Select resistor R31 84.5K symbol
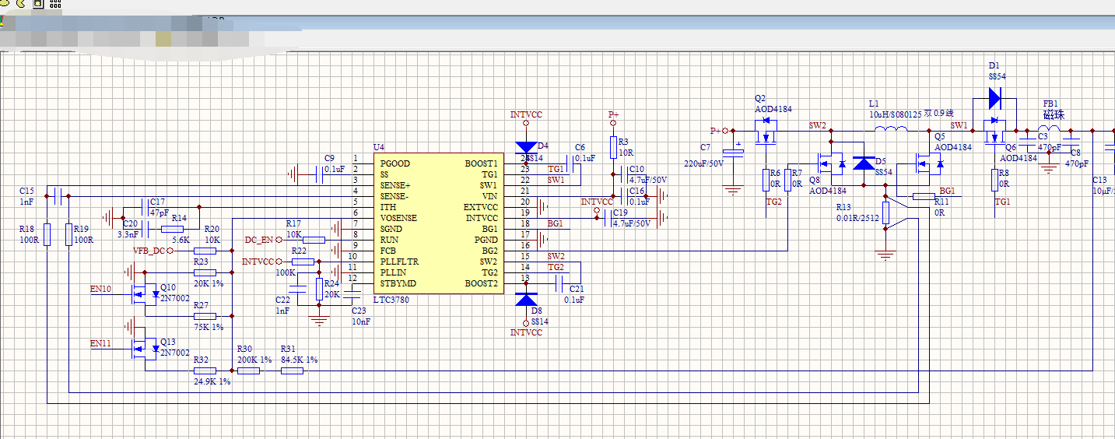 click(x=292, y=371)
